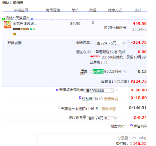This screenshot has height=146, width=156.
Task: Click the ¥-60.00 coupon deduction
Action: (x=139, y=90)
